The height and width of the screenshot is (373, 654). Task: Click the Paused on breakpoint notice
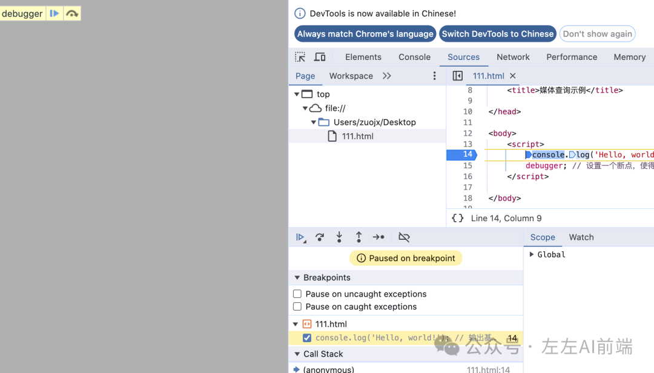point(405,259)
